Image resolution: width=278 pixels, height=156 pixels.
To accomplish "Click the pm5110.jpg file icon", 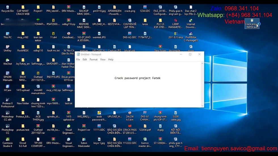I will click(99, 9).
